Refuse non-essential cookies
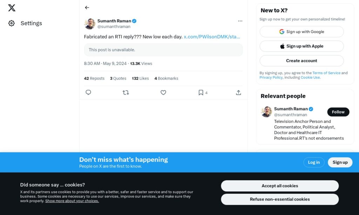Screen dimensions: 359x215 (x=279, y=199)
